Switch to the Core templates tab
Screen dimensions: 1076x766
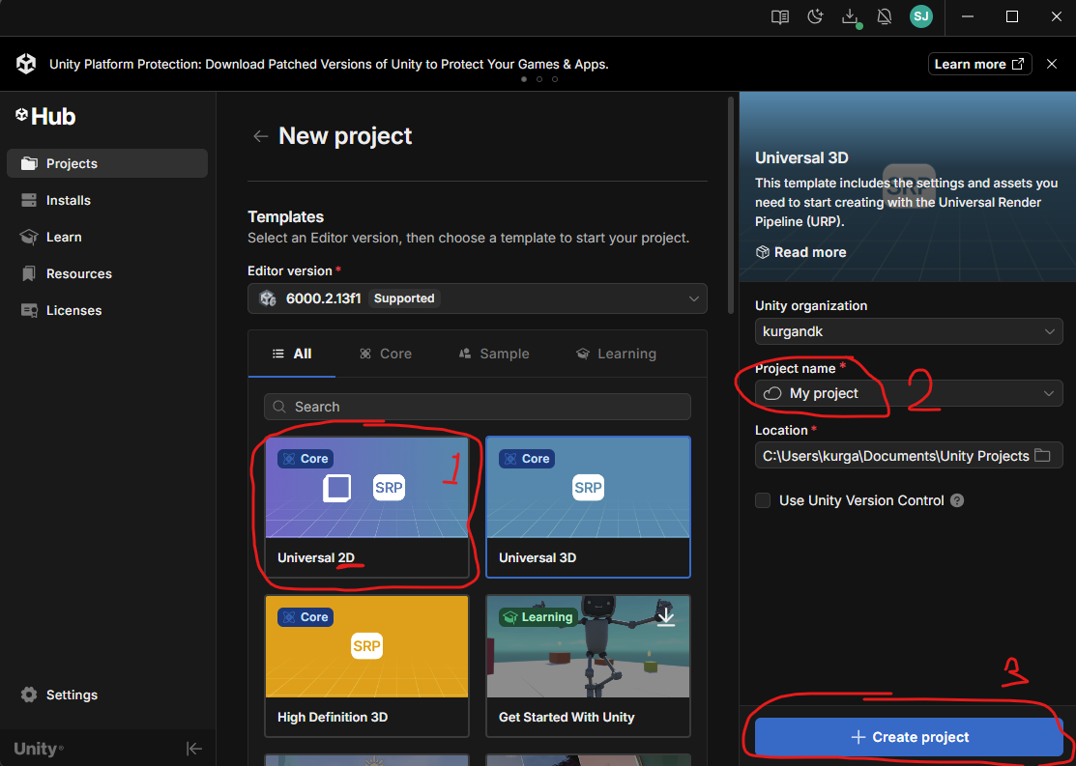[x=386, y=354]
